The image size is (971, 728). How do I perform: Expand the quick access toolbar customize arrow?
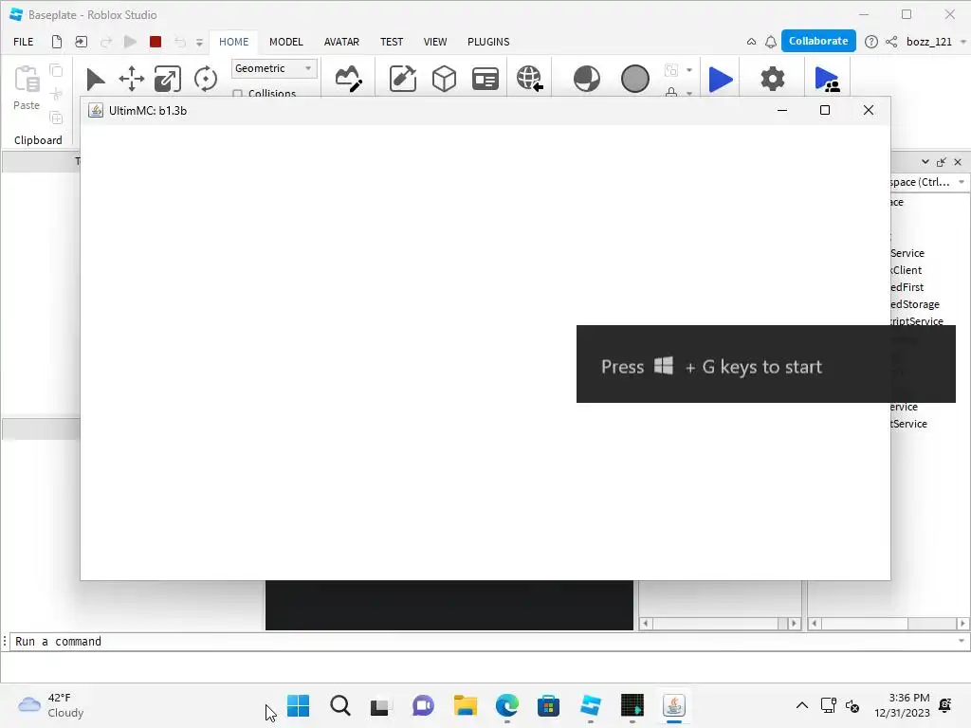(199, 42)
